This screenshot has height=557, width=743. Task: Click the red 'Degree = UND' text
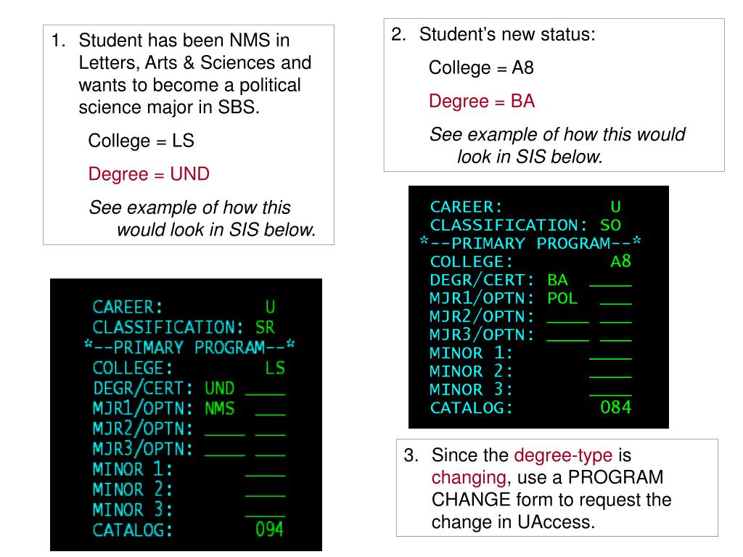pyautogui.click(x=149, y=174)
